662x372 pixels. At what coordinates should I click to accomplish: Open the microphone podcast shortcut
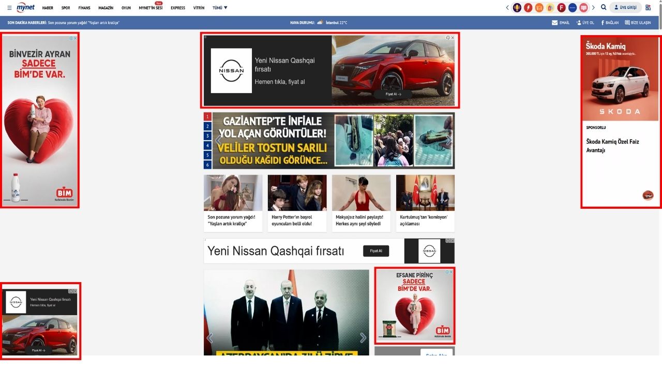(517, 8)
